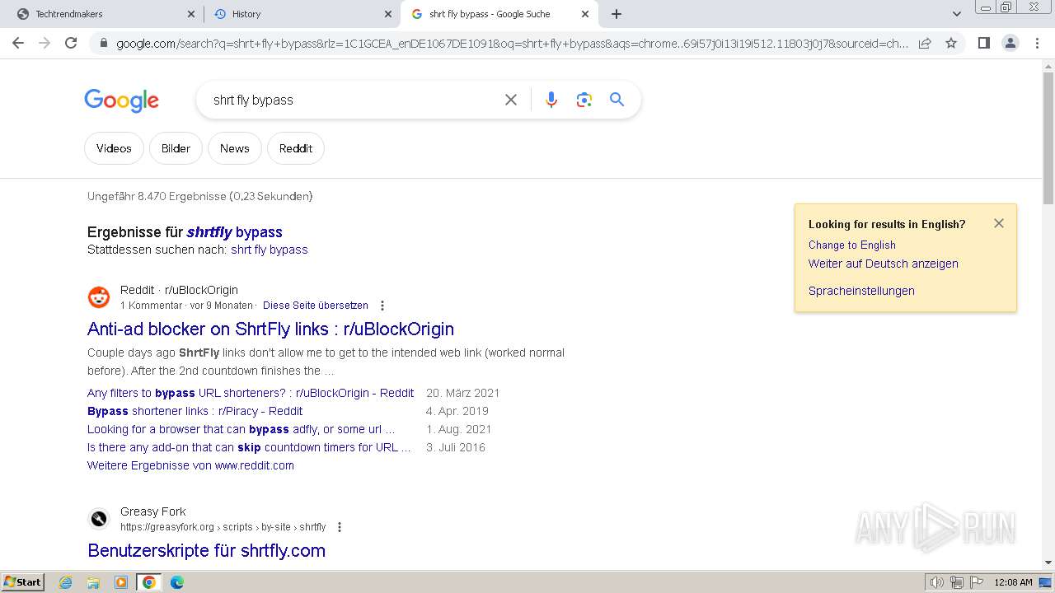Search by image with Google Lens
The width and height of the screenshot is (1055, 593).
click(x=584, y=100)
